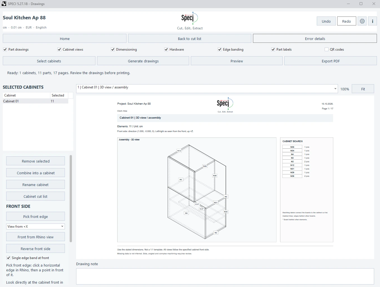Open settings via the gear icon
Screen dimensions: 380x287
362,21
